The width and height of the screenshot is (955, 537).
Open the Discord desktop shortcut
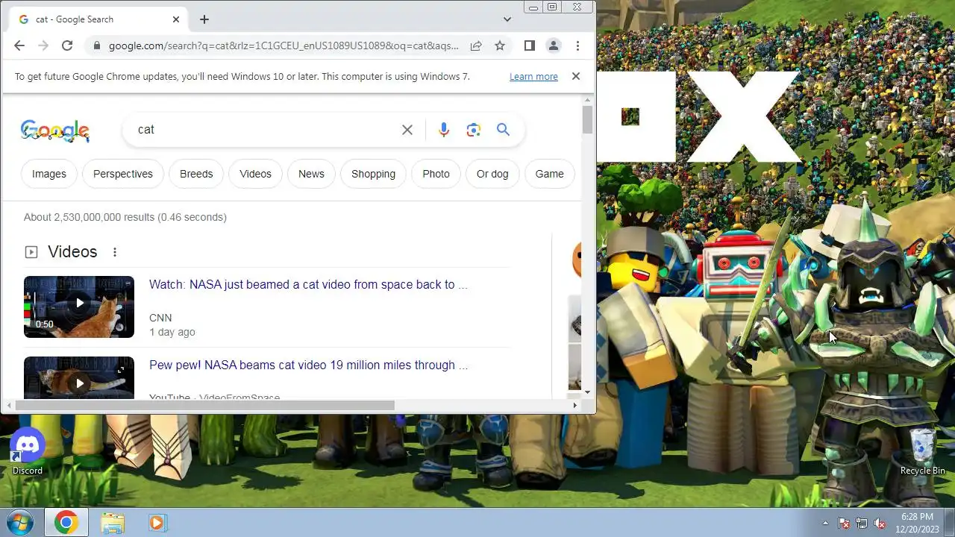(28, 452)
